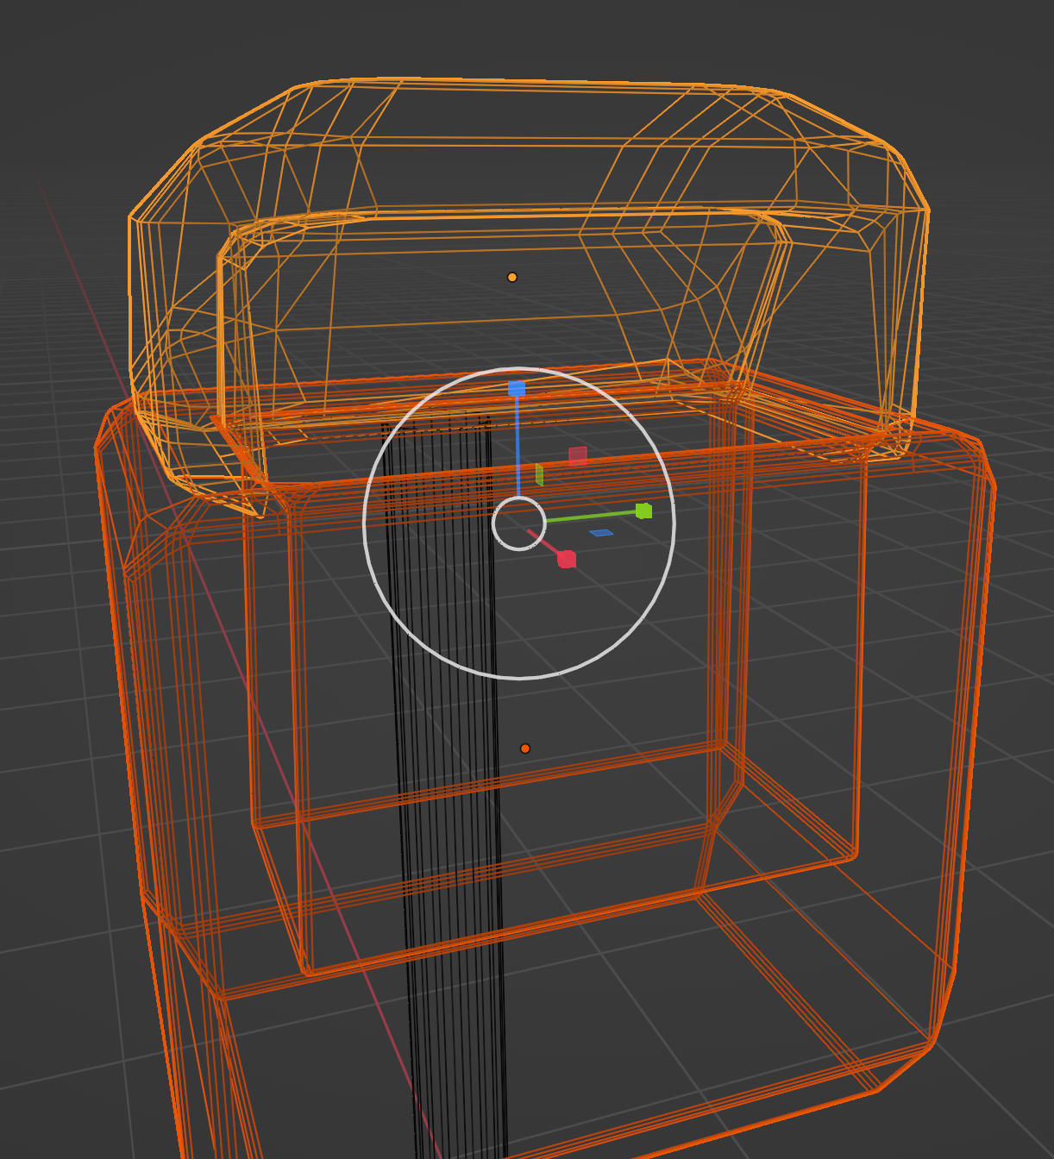Click the upper object's orange origin dot

point(512,278)
